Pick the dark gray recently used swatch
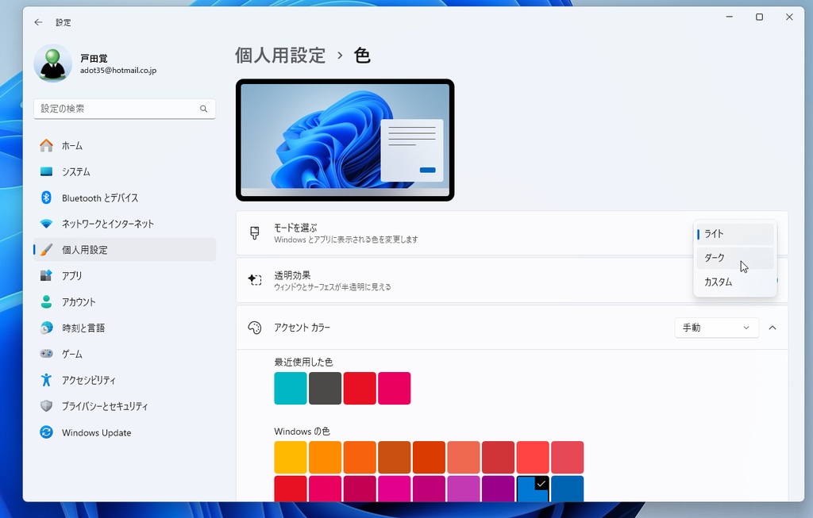The height and width of the screenshot is (518, 813). tap(325, 388)
